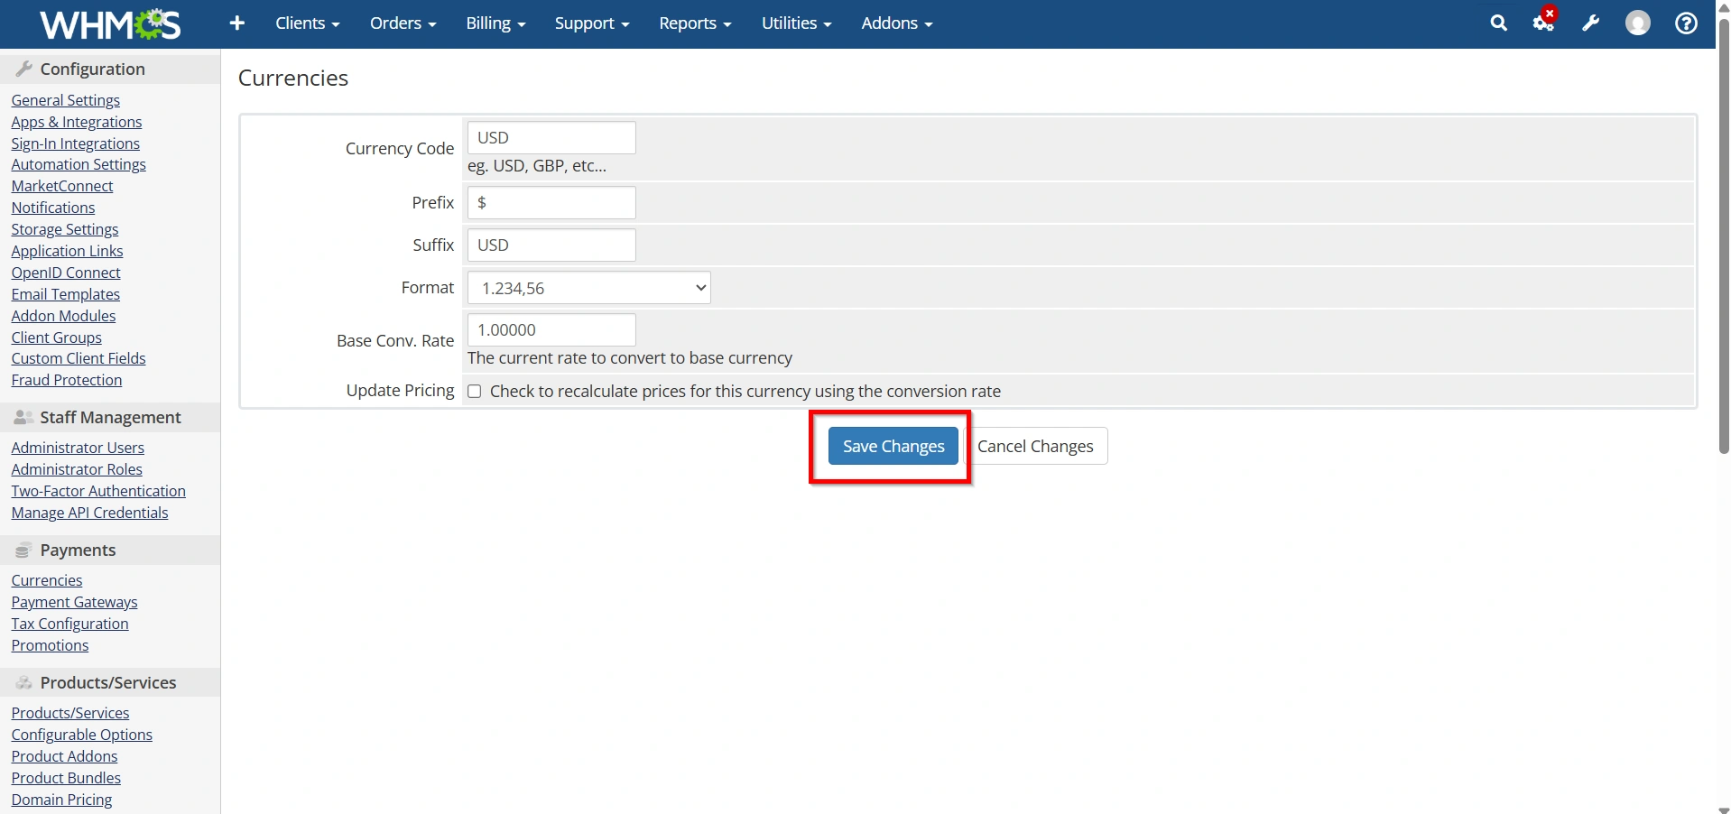Expand the Billing menu
The height and width of the screenshot is (814, 1731).
point(495,23)
